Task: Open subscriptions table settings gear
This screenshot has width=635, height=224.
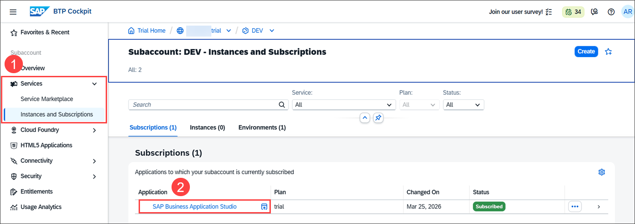Action: [602, 172]
